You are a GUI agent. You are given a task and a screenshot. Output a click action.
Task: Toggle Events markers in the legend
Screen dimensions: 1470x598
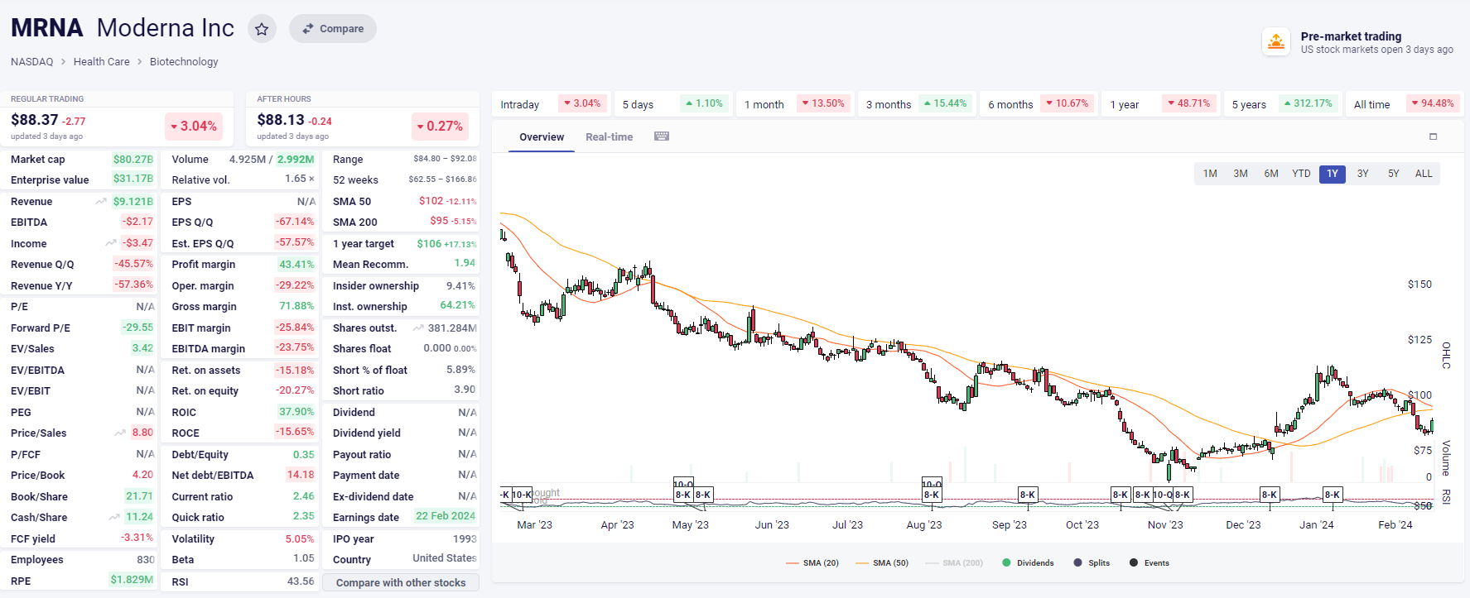[x=1149, y=563]
